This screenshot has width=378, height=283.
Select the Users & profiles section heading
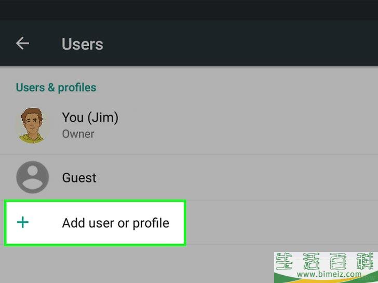56,88
